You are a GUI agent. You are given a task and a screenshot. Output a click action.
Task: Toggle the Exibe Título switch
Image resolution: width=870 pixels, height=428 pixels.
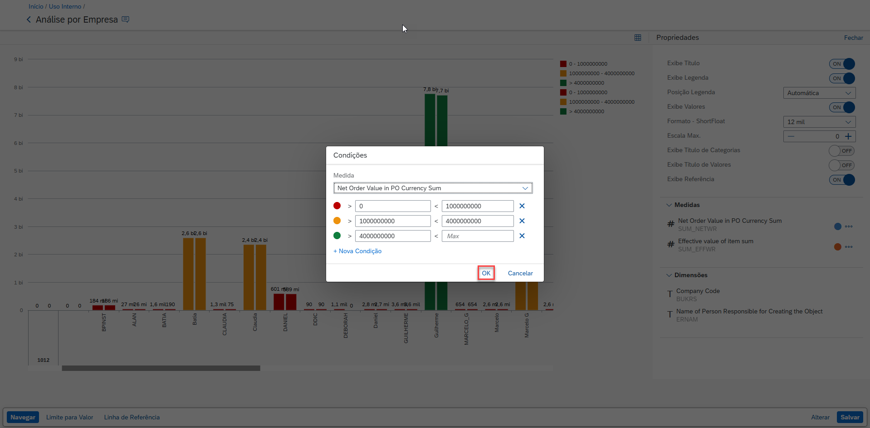point(842,64)
